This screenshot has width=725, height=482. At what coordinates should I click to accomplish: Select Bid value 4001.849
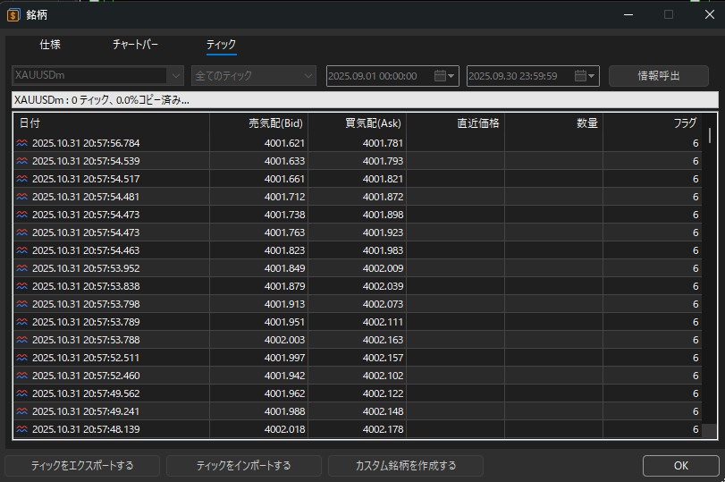pos(284,268)
